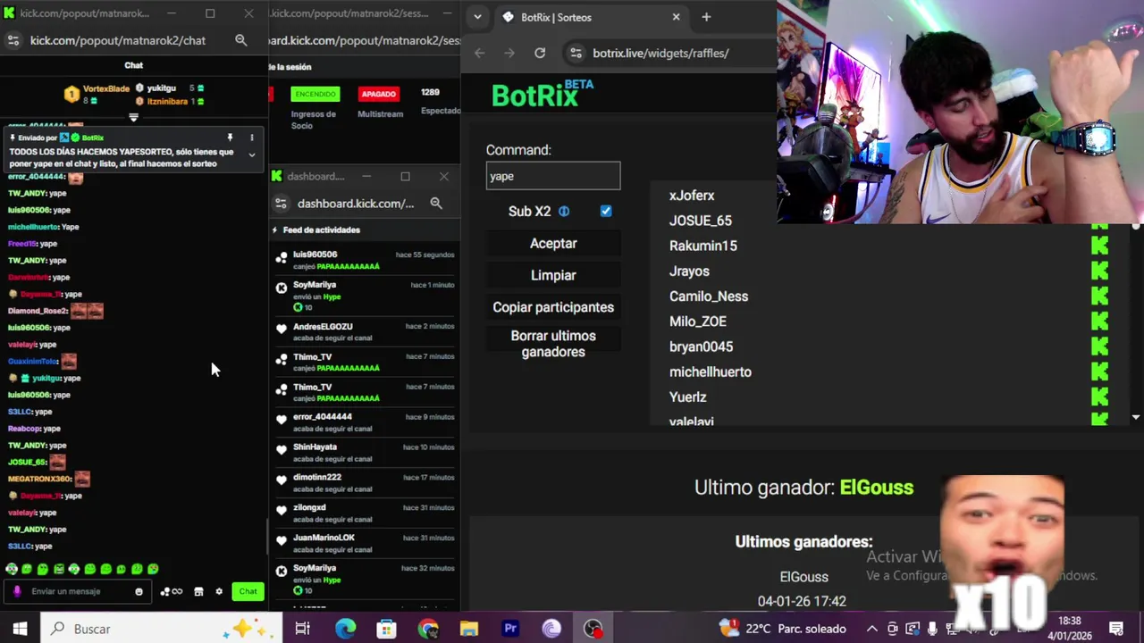Open Task View on the taskbar
Image resolution: width=1144 pixels, height=643 pixels.
coord(303,629)
